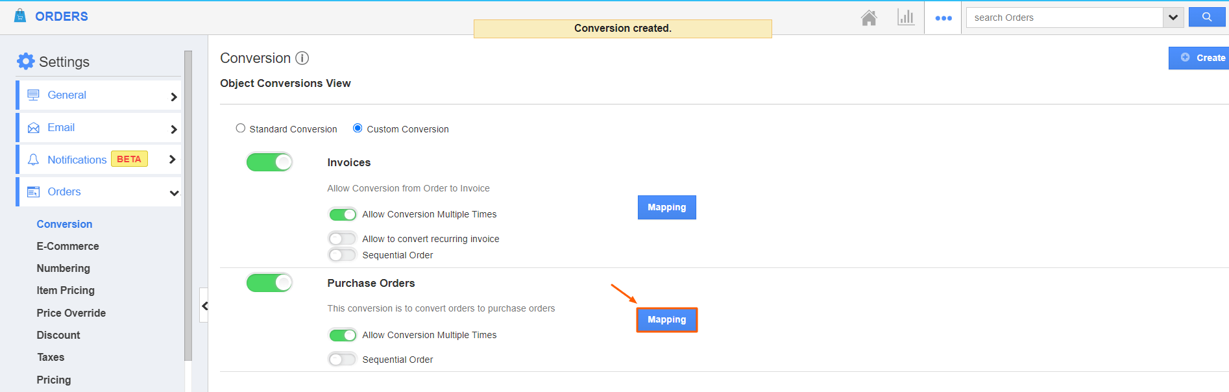Open the E-Commerce settings item

click(67, 246)
